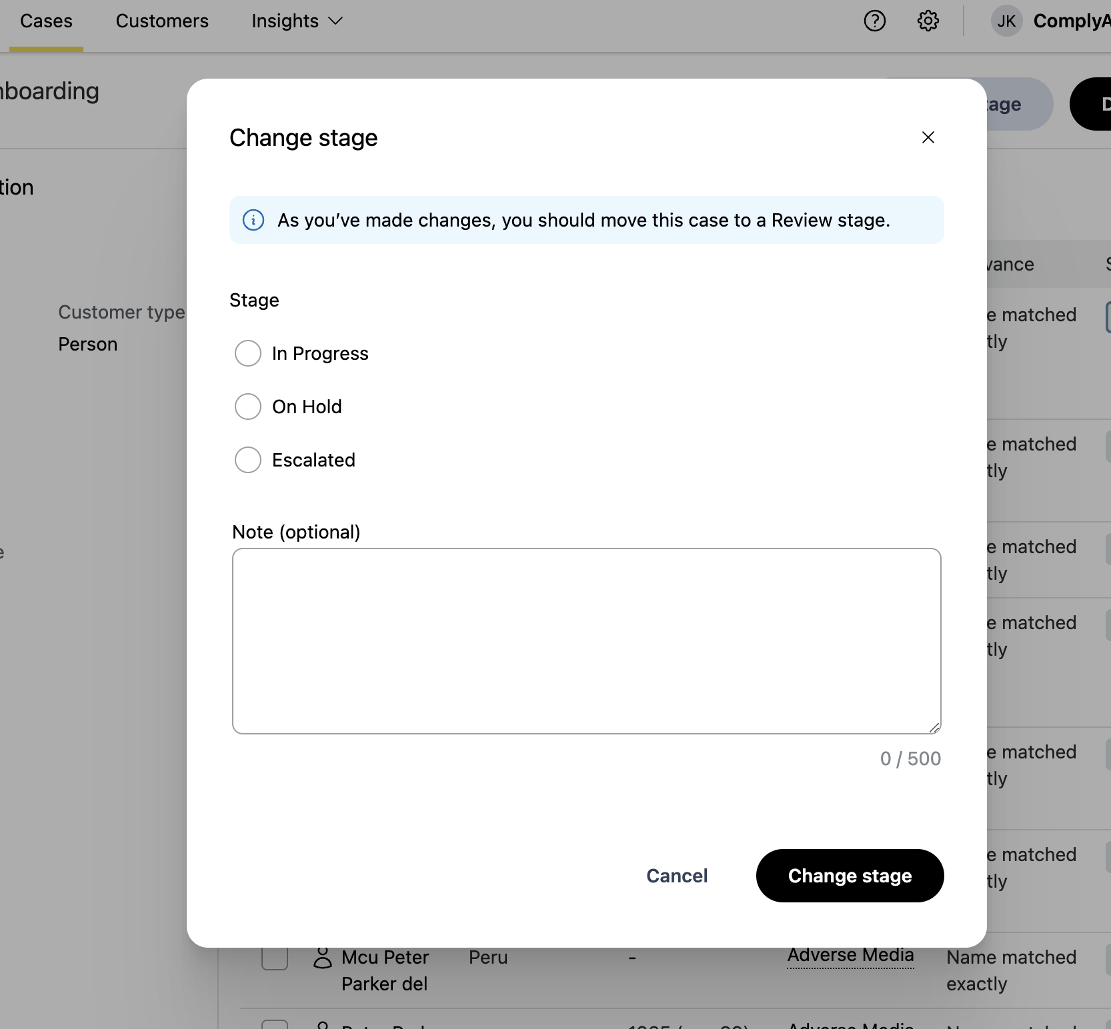The height and width of the screenshot is (1029, 1111).
Task: Click the person icon beside Mcu Peter Parker
Action: coord(323,958)
